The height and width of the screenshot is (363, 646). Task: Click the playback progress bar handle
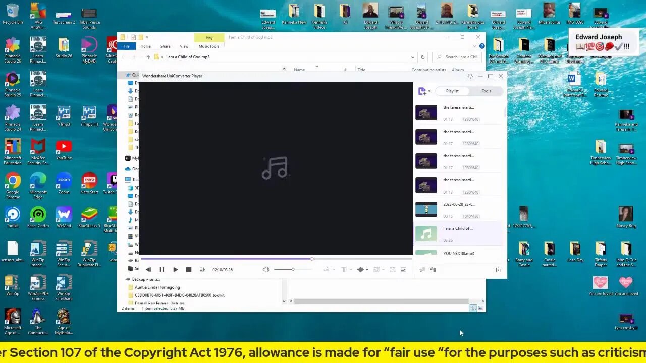(x=311, y=259)
